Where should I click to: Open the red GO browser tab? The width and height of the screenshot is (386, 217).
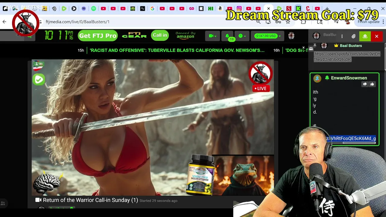pyautogui.click(x=191, y=9)
